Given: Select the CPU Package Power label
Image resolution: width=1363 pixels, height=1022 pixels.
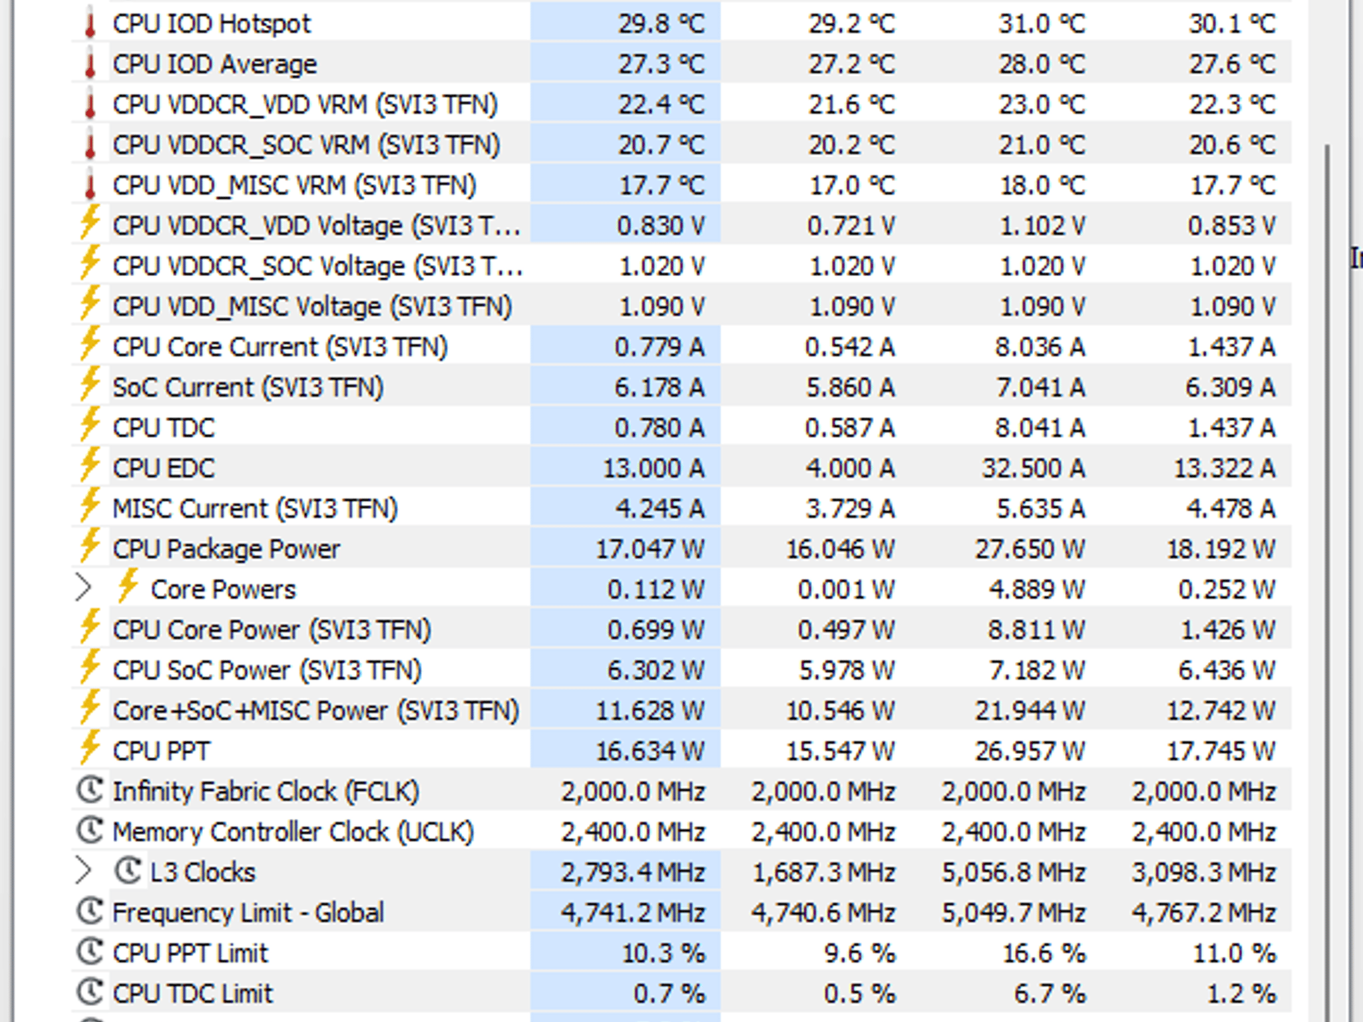Looking at the screenshot, I should coord(226,550).
